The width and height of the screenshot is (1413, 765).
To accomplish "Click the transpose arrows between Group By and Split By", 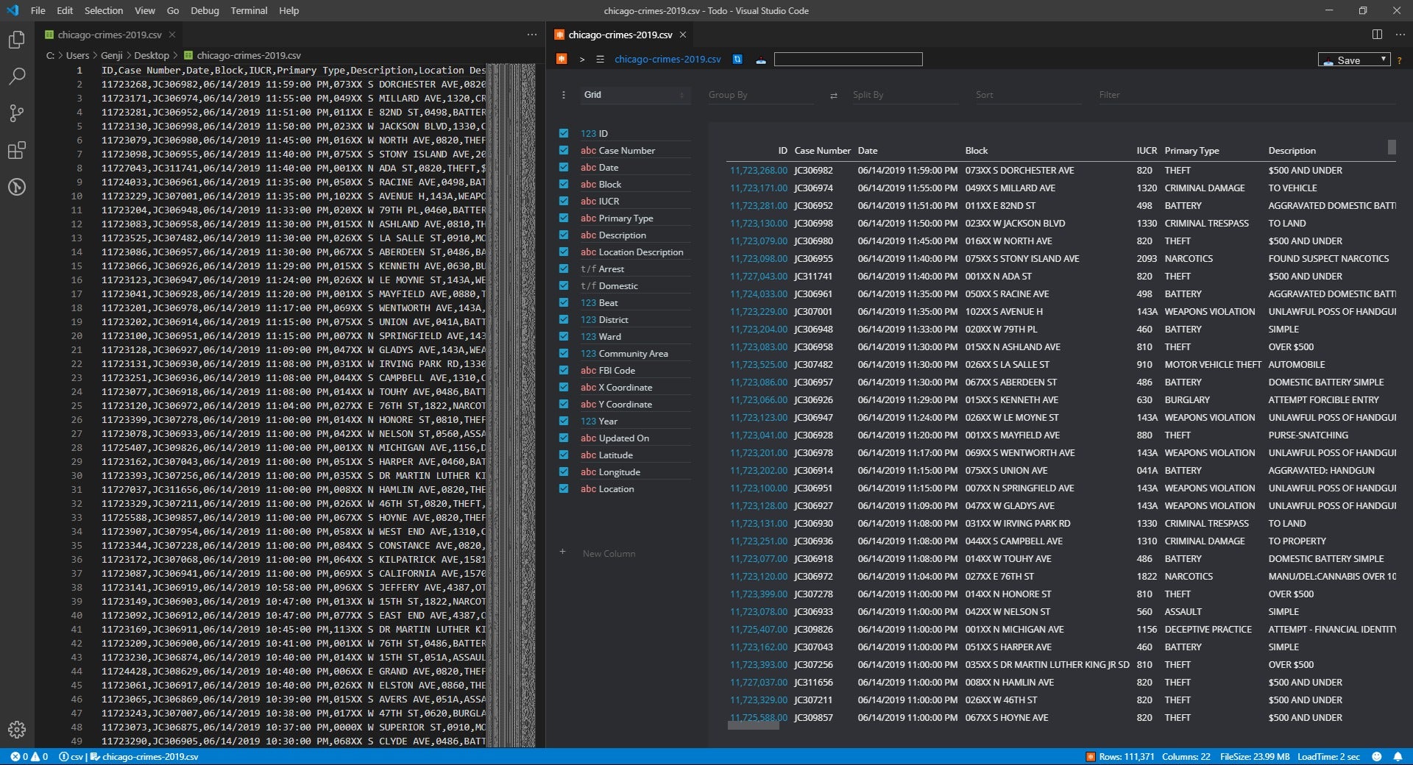I will click(834, 96).
